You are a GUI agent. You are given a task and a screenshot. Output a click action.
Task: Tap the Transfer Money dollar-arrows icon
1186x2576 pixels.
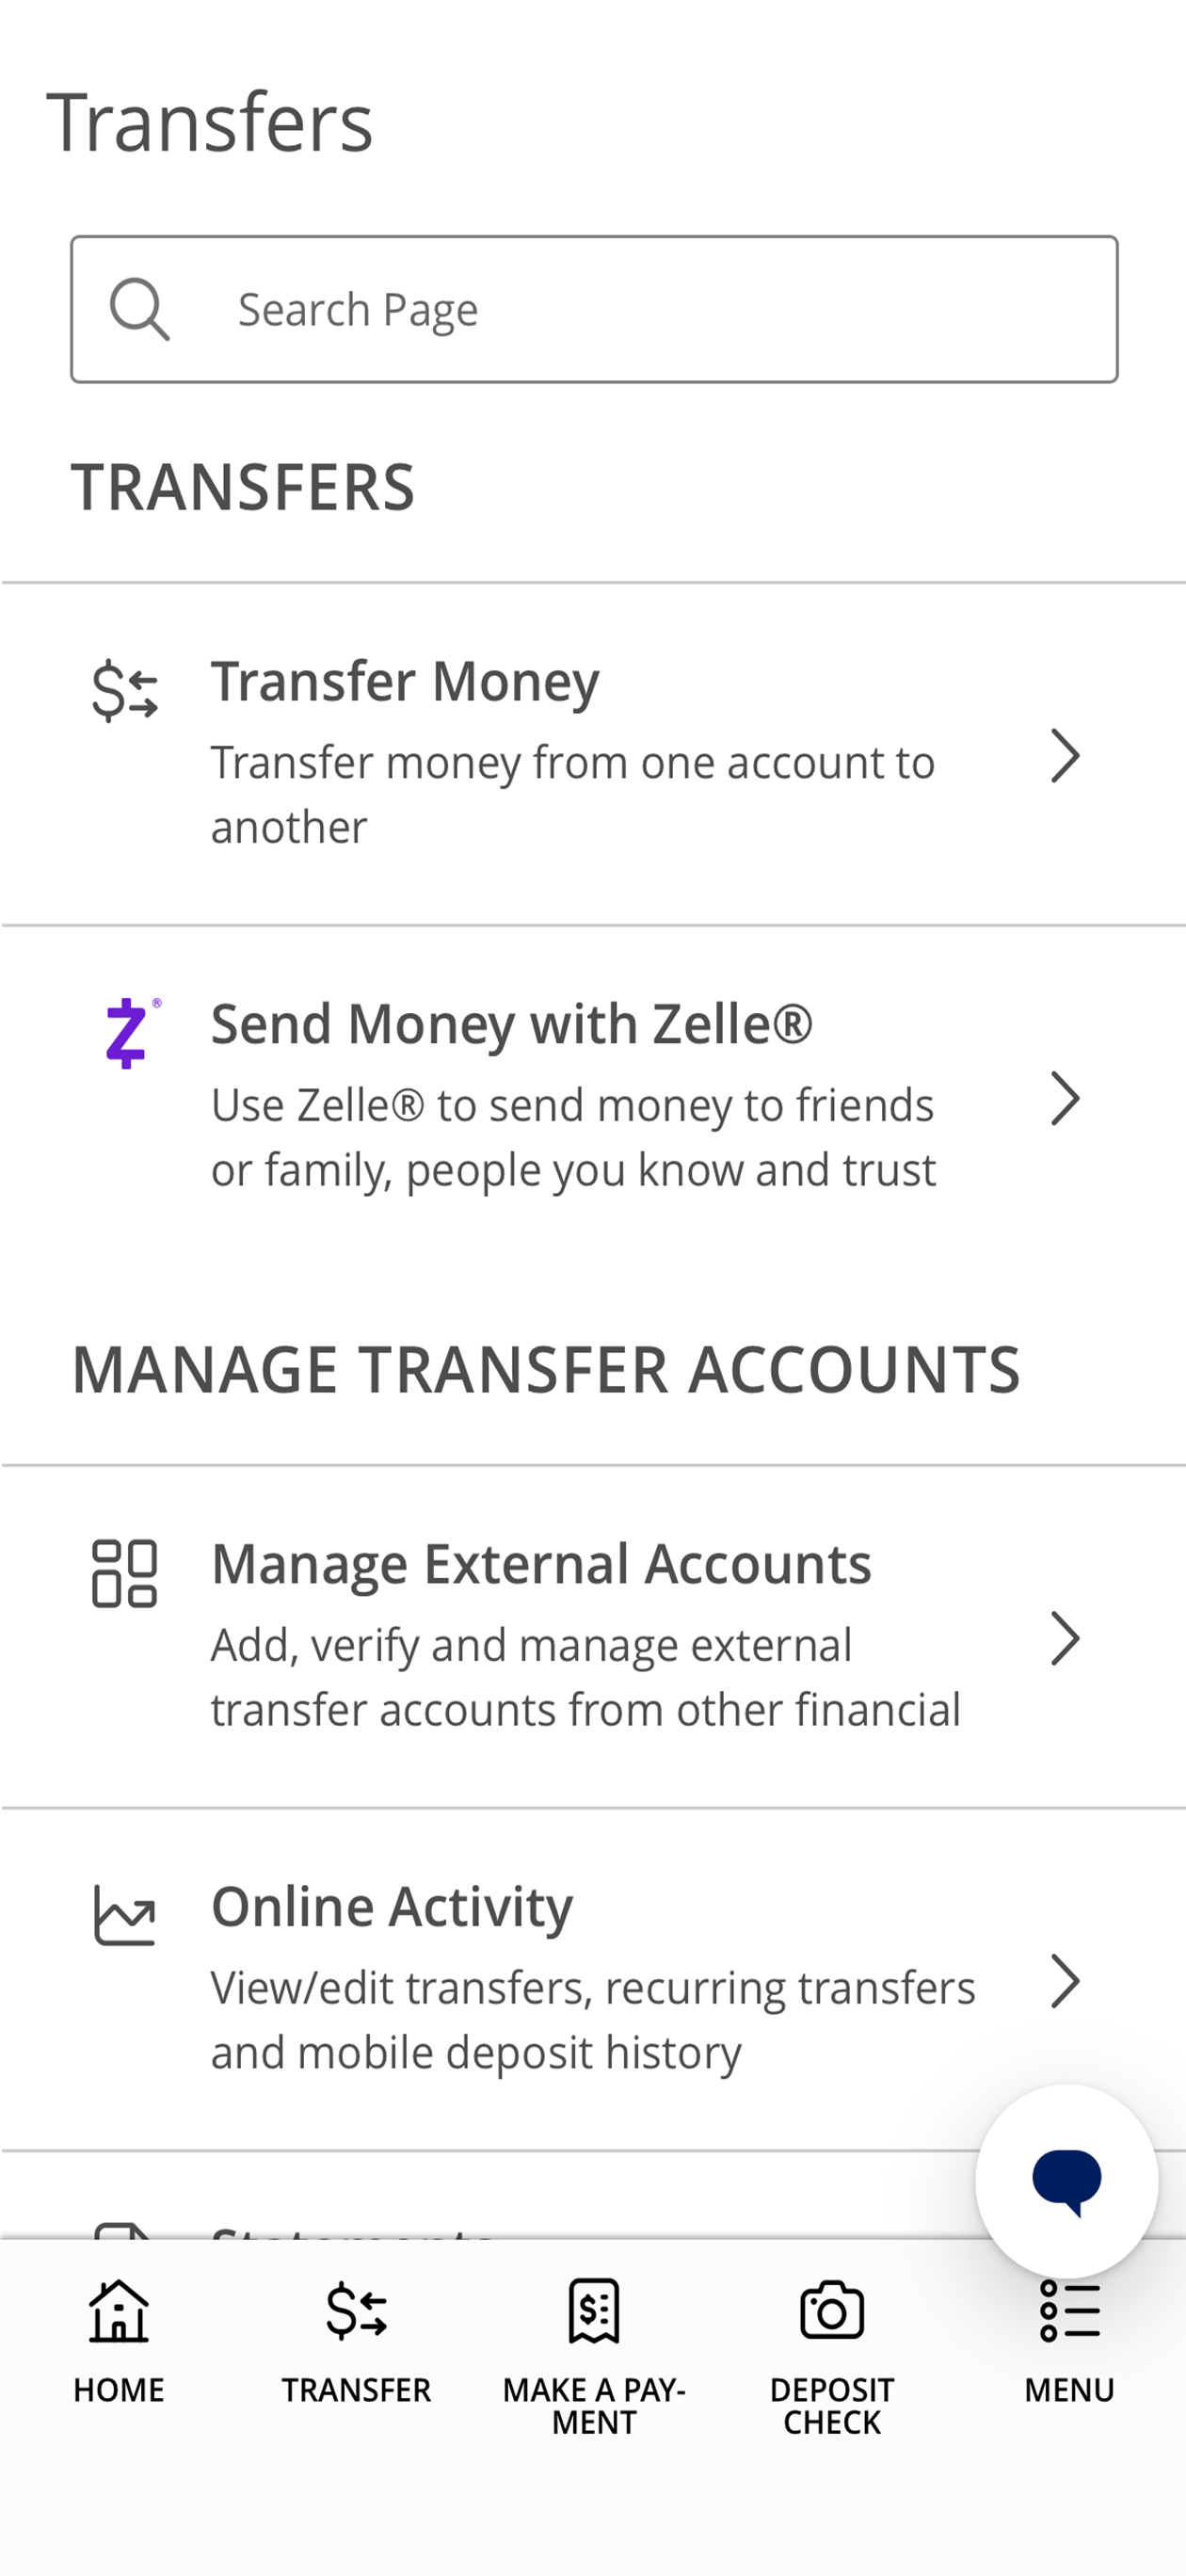(x=125, y=691)
